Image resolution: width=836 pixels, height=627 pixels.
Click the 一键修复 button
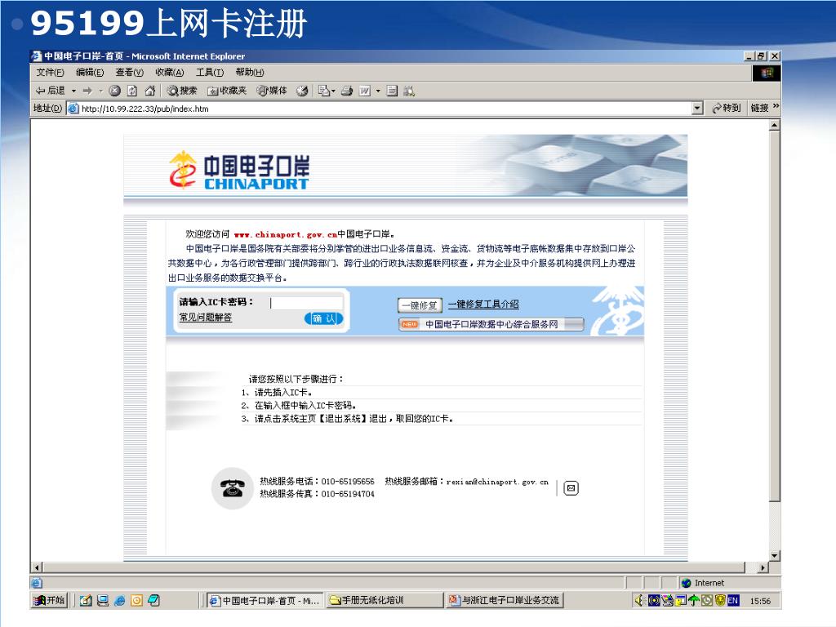[420, 305]
